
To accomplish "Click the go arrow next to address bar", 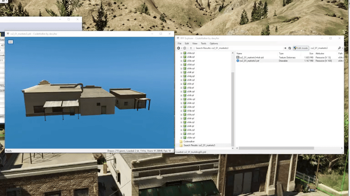I will tap(285, 48).
